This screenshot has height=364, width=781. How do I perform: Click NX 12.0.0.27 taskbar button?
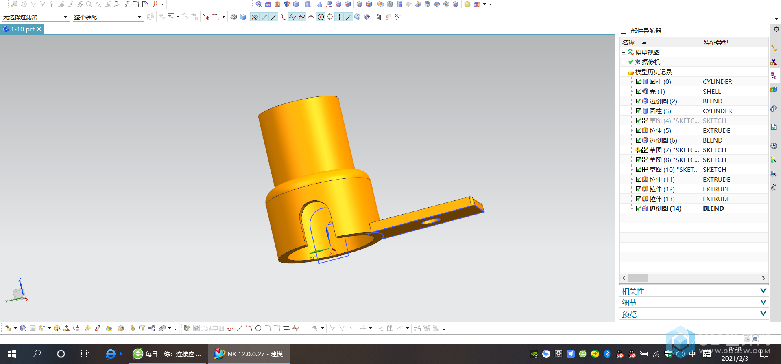[x=249, y=354]
